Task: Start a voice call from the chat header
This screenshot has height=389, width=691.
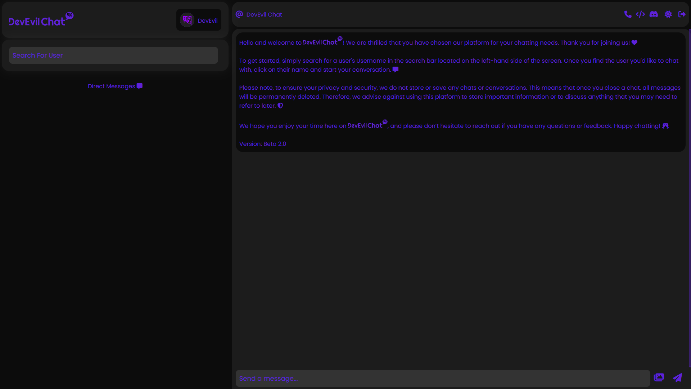Action: tap(628, 14)
